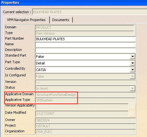Open the Controlled By dropdown arrow

tap(133, 70)
